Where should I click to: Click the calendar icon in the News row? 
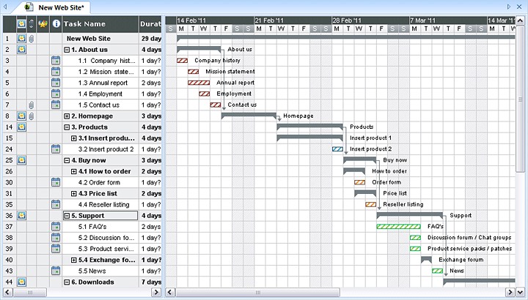point(56,271)
